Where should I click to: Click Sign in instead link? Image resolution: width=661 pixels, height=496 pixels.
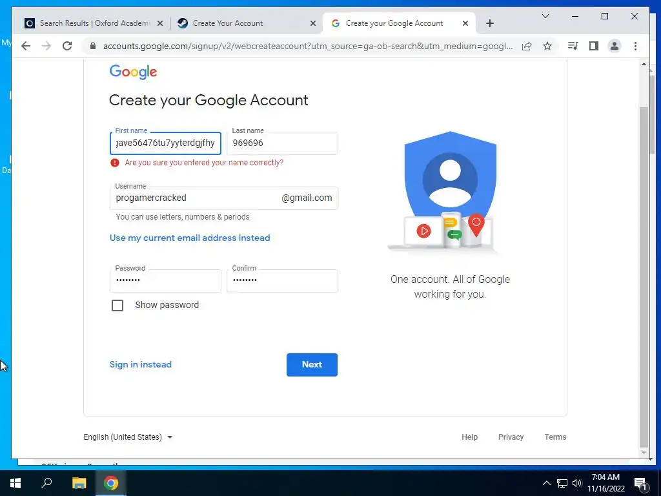(140, 364)
